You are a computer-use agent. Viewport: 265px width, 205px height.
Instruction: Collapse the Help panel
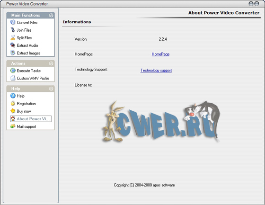tap(51, 89)
